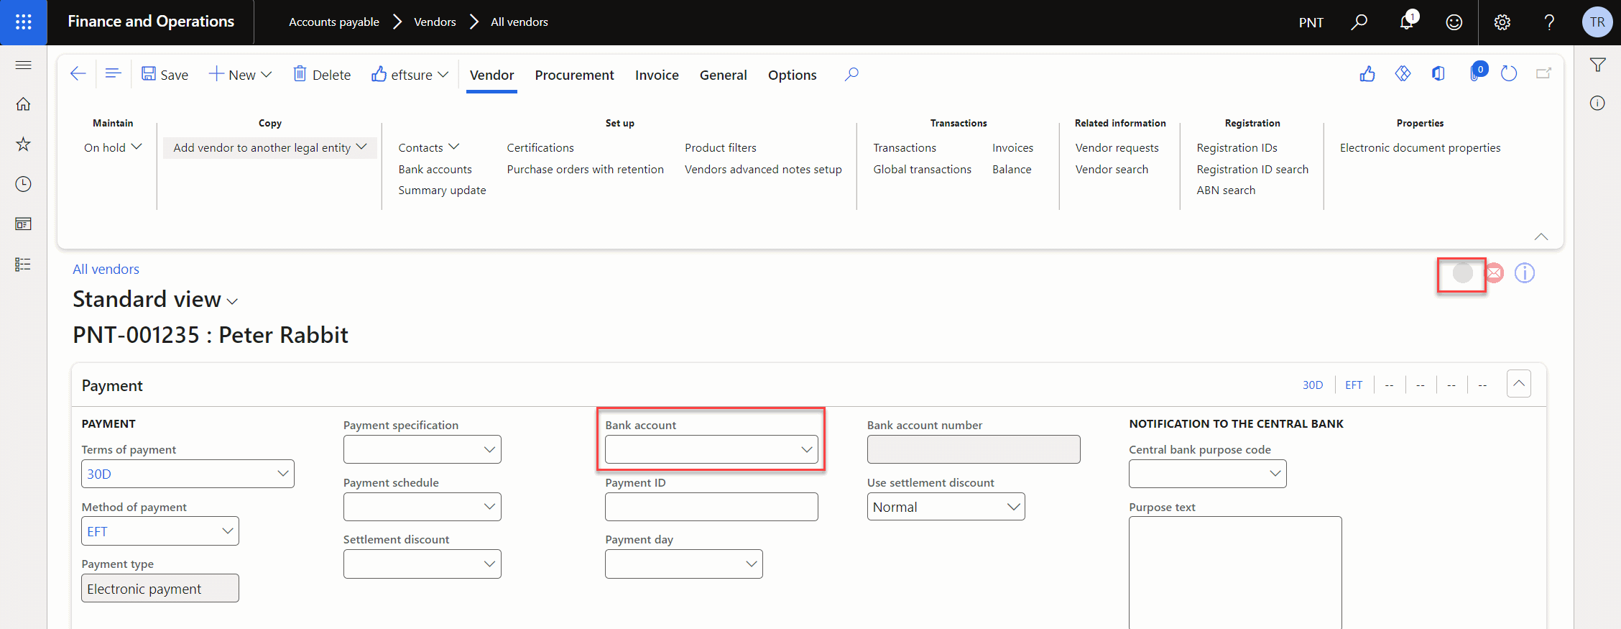The height and width of the screenshot is (629, 1621).
Task: Open the New dropdown menu
Action: [x=241, y=75]
